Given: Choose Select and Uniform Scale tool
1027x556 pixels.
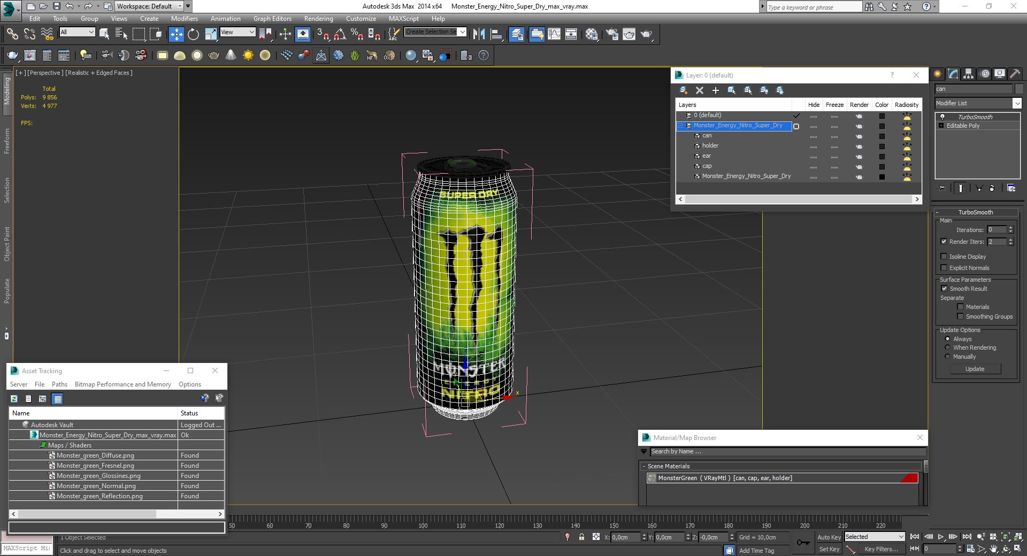Looking at the screenshot, I should 211,34.
